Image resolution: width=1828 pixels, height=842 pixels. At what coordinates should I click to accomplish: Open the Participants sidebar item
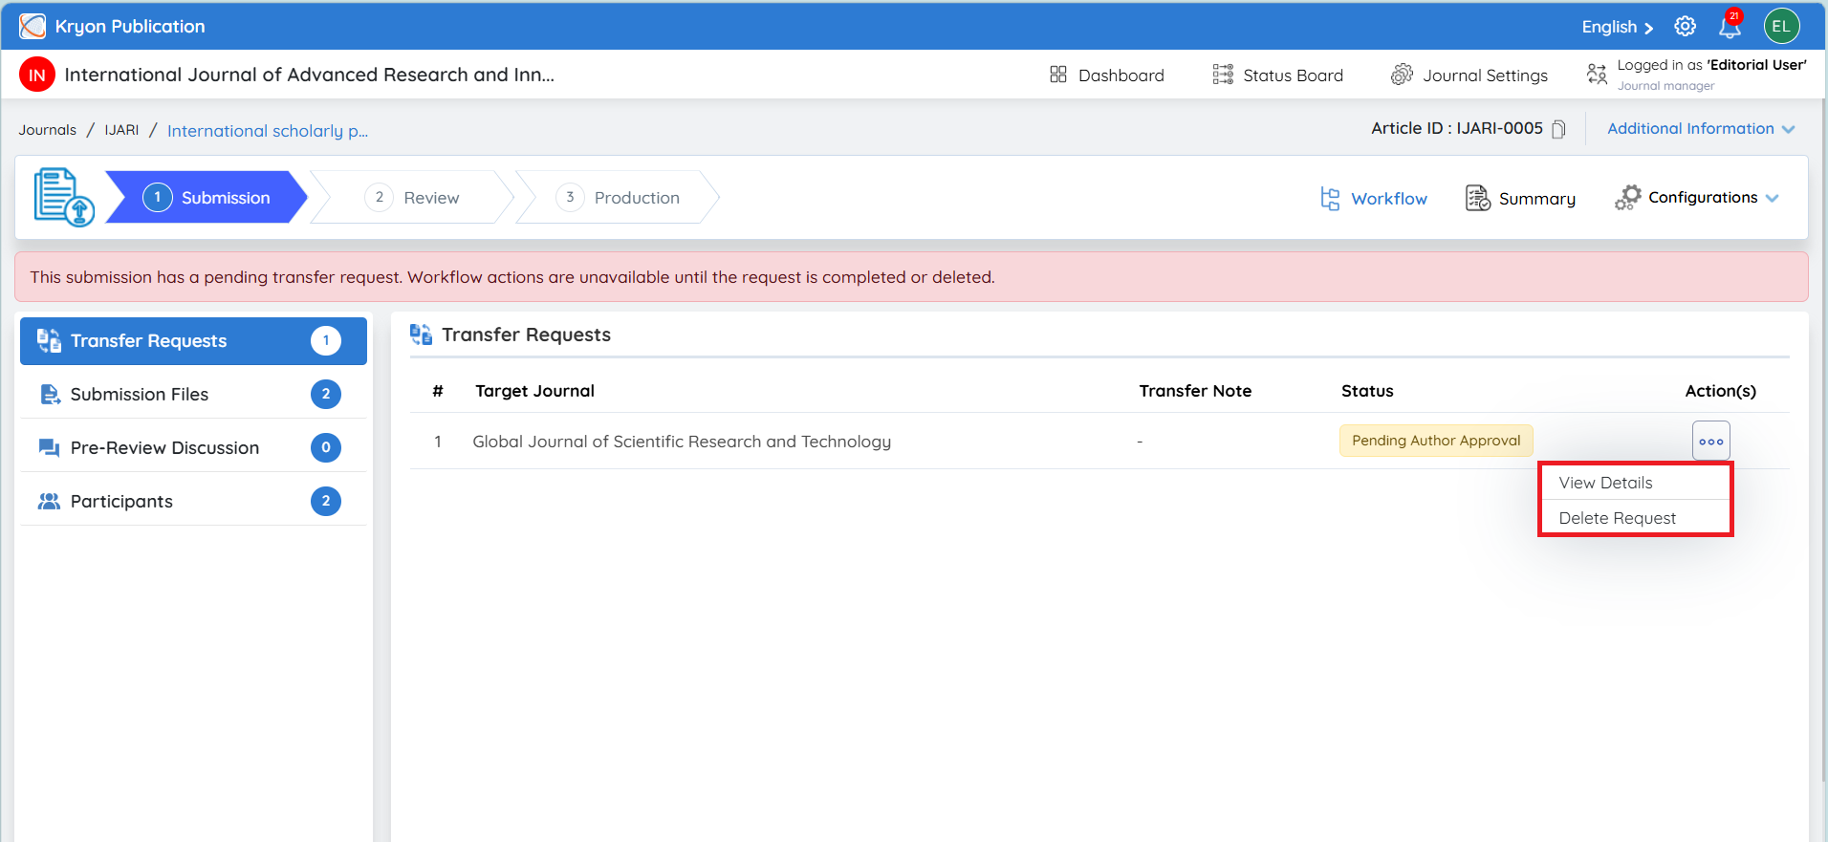(x=193, y=502)
